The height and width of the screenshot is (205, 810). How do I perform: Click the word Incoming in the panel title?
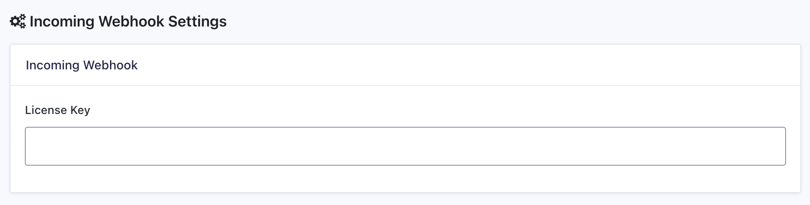(x=52, y=65)
